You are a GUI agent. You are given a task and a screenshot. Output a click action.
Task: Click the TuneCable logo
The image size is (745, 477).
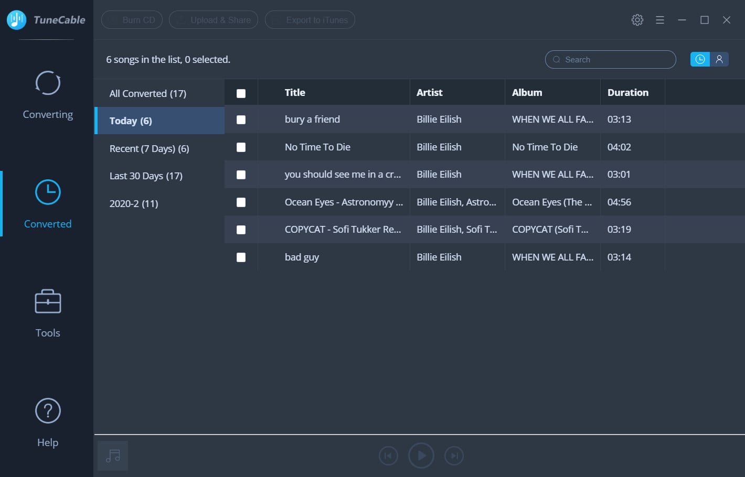[x=46, y=20]
